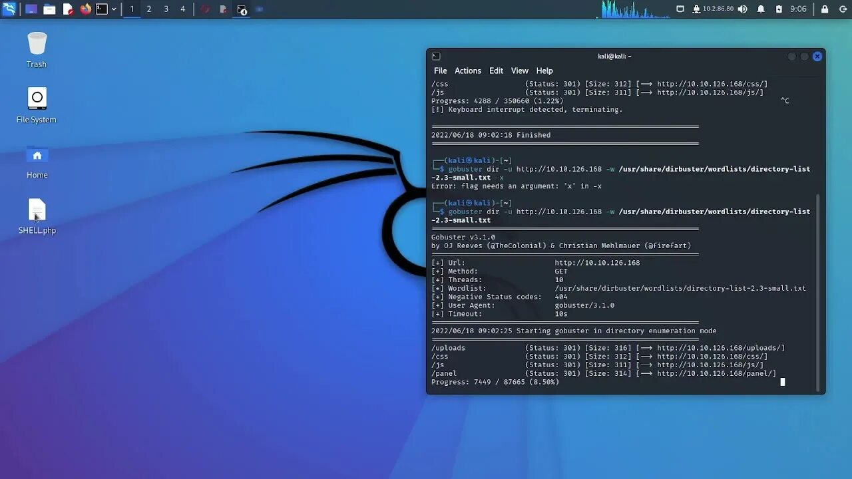Screen dimensions: 852x479
Task: Close the terminal window
Action: [x=817, y=57]
